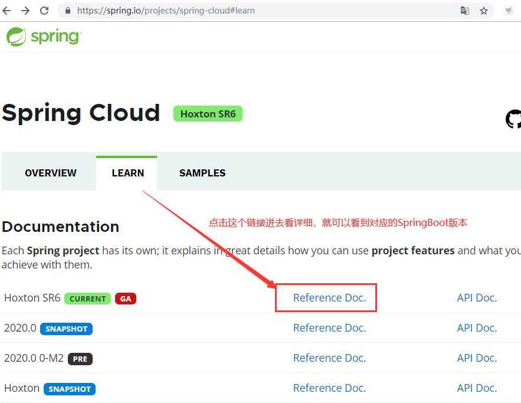This screenshot has width=521, height=403.
Task: Open Reference Doc. for 2020.0 0-M2
Action: click(329, 358)
